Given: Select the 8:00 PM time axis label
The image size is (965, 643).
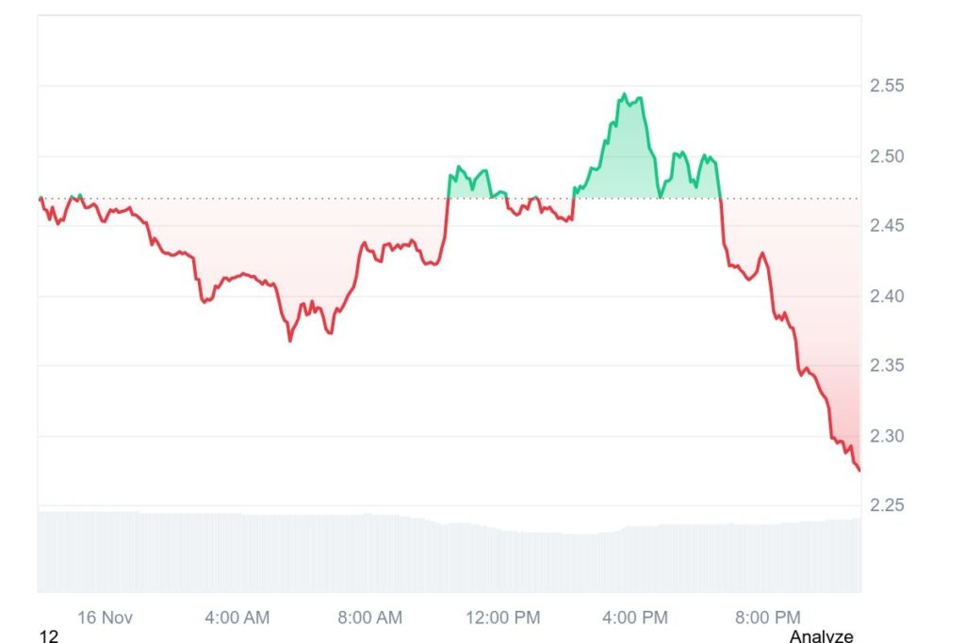Looking at the screenshot, I should (x=768, y=618).
